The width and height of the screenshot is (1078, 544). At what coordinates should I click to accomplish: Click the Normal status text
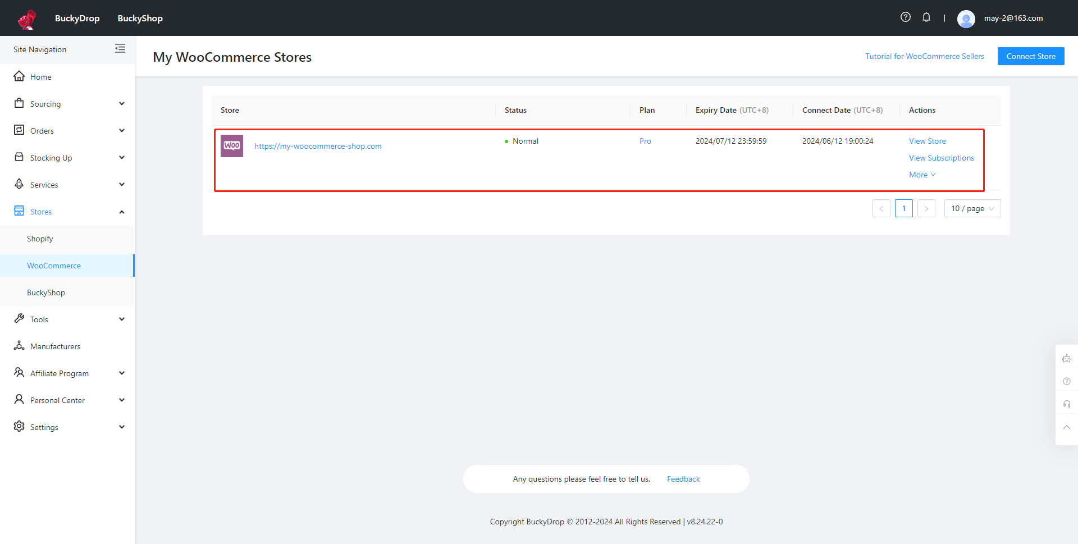[526, 141]
